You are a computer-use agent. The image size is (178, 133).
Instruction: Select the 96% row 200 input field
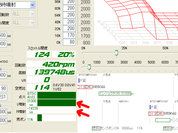(69, 2)
